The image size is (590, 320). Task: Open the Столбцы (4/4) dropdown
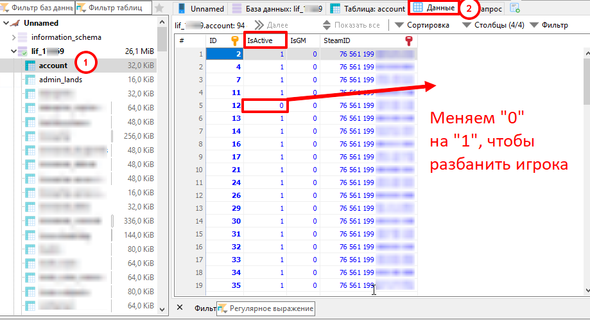point(493,25)
